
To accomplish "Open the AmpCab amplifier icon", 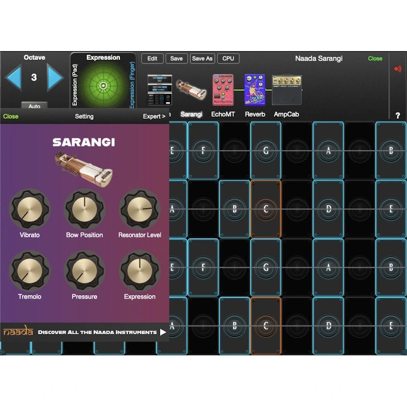I will tap(287, 90).
